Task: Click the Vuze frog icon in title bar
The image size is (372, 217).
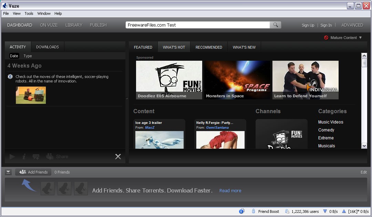Action: [x=4, y=6]
